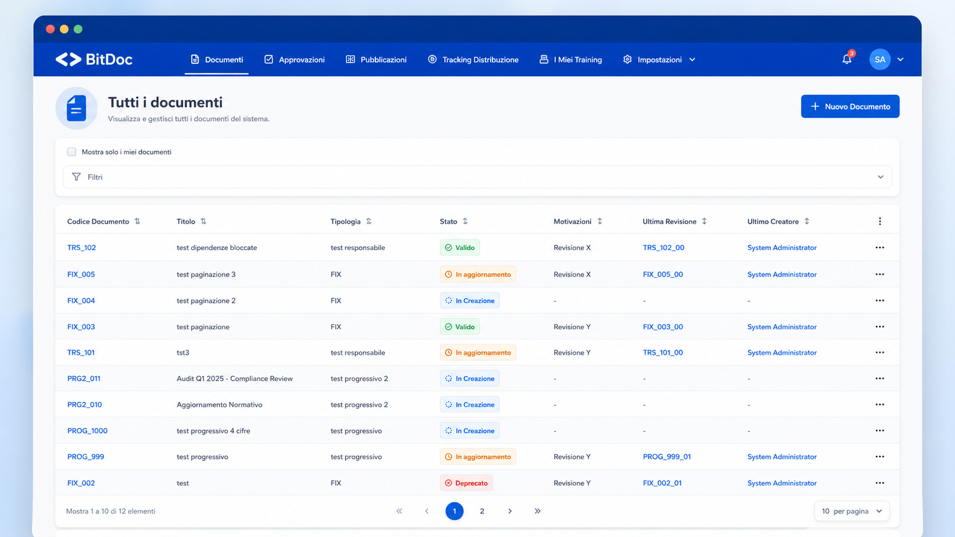Click the SA user avatar
The image size is (955, 537).
click(880, 59)
